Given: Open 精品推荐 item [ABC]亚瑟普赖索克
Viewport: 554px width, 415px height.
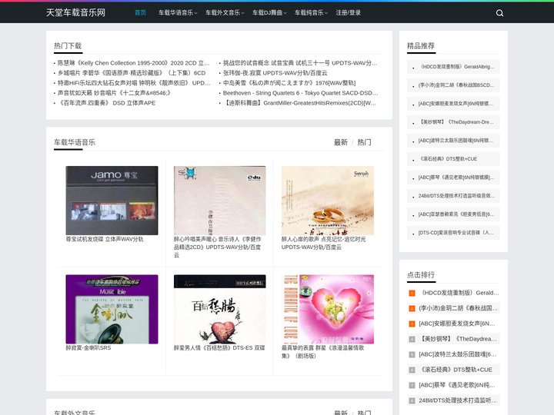Looking at the screenshot, I should pos(456,214).
